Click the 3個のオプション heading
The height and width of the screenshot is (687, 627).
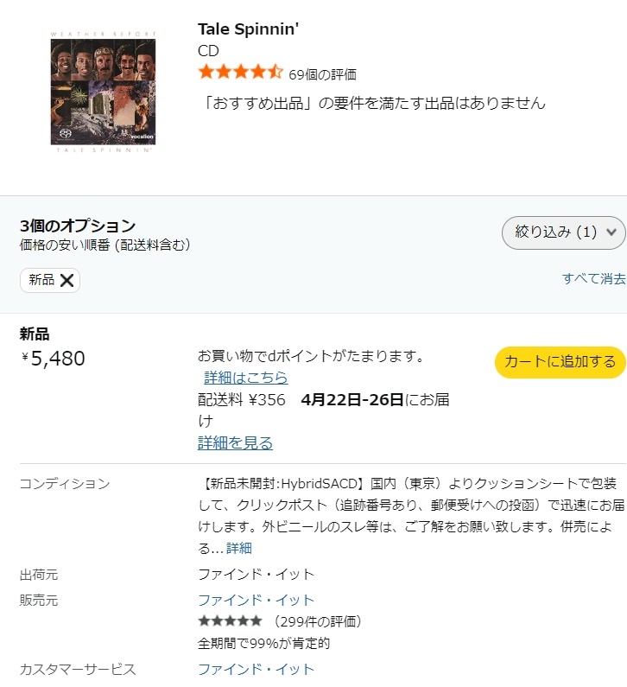coord(78,226)
